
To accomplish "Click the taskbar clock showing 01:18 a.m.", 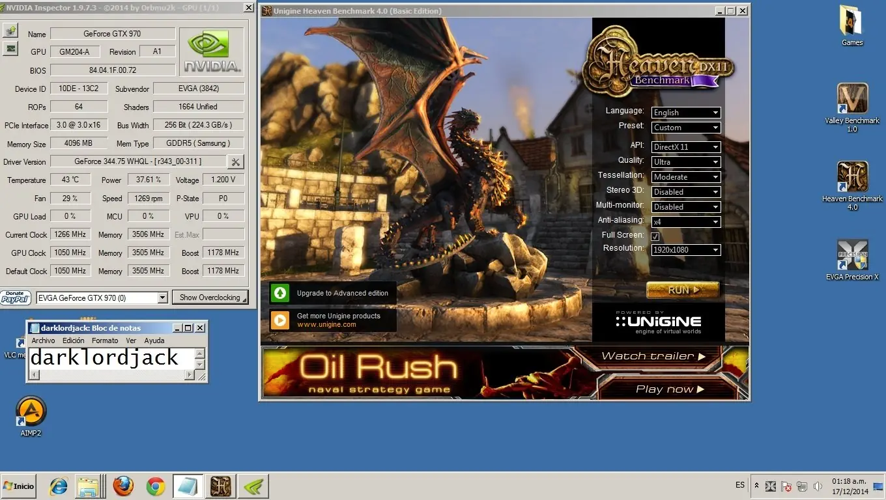I will tap(850, 486).
